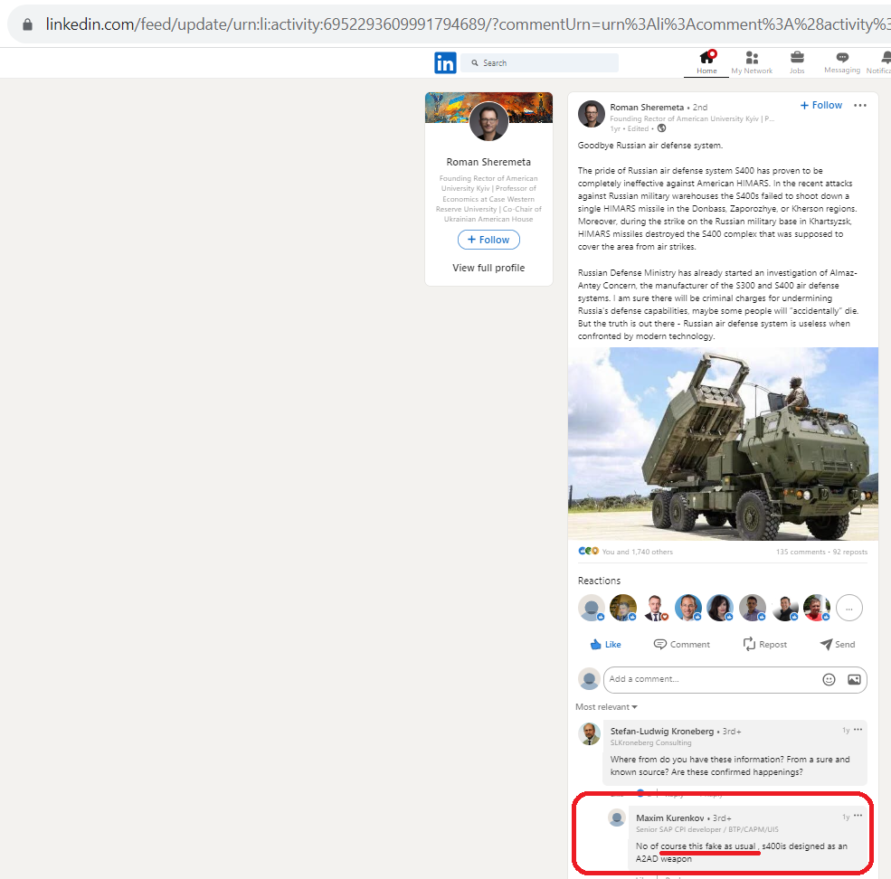The image size is (891, 879).
Task: Click add image icon in comment box
Action: tap(854, 679)
